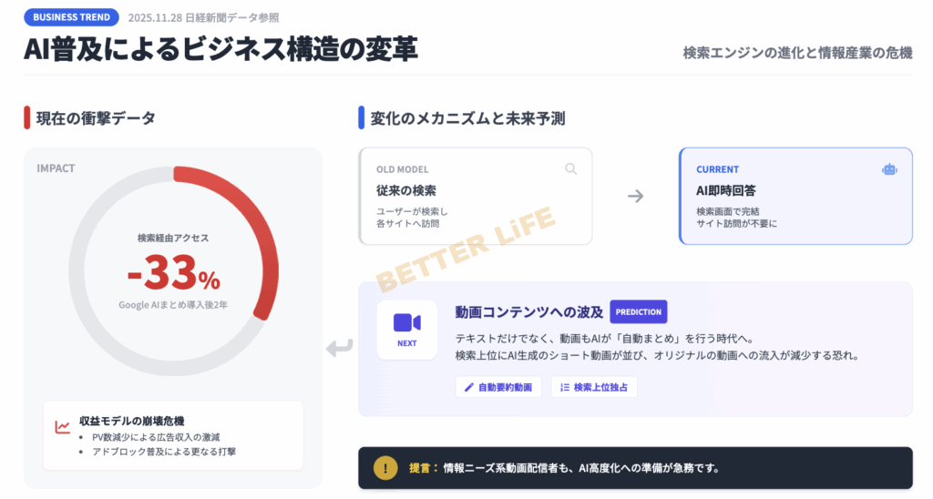Screen dimensions: 933x499
Task: Click the magnifying glass search icon
Action: [571, 168]
